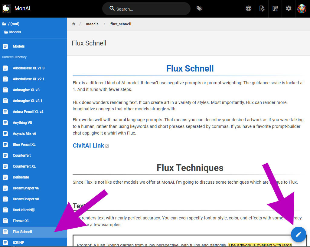The image size is (310, 247).
Task: Open the tags browser icon
Action: [x=199, y=8]
